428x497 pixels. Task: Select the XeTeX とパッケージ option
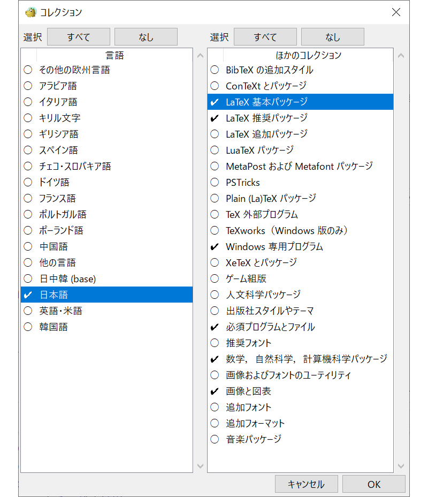(x=215, y=263)
